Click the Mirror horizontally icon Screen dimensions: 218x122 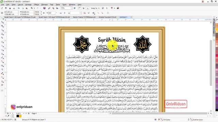(x=61, y=13)
